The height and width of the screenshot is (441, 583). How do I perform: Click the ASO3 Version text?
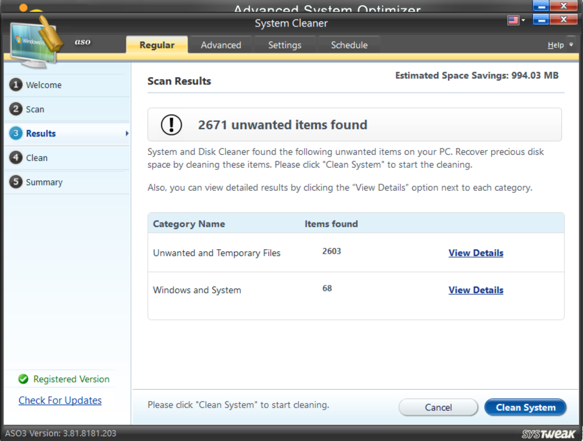60,434
